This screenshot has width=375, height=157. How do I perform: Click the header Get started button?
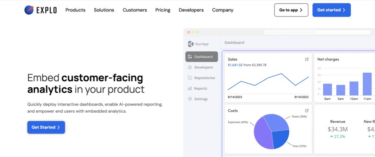331,10
